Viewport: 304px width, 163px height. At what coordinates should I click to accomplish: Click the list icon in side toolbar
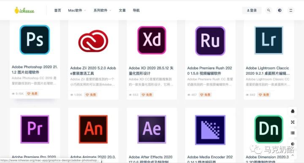coord(293,133)
